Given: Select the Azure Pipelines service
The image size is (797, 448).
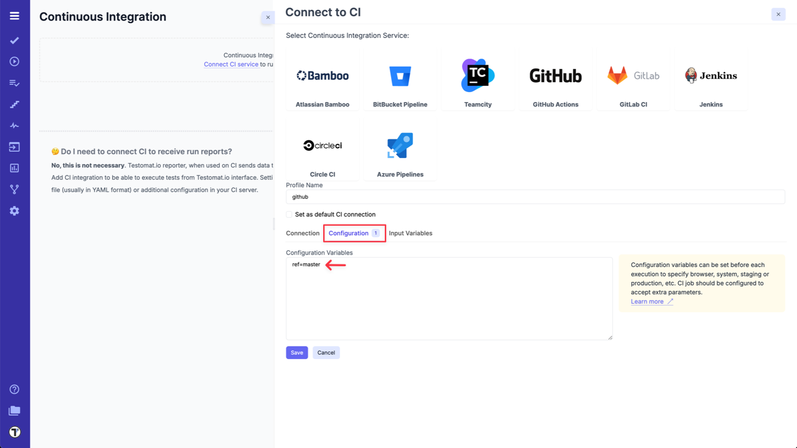Looking at the screenshot, I should coord(400,150).
